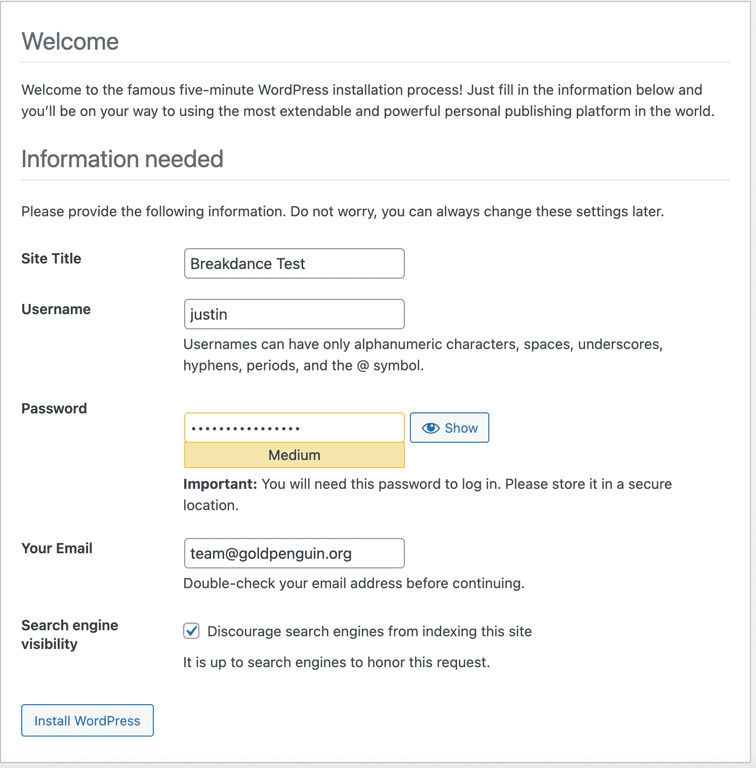
Task: Click the Information needed heading
Action: (x=122, y=159)
